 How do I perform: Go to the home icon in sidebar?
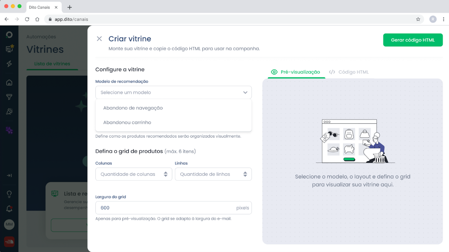point(9,82)
